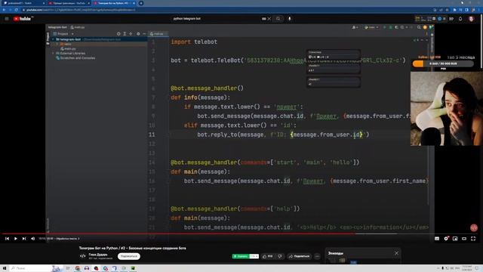Screen dimensions: 483x272
Task: Dislike the video
Action: (x=280, y=256)
